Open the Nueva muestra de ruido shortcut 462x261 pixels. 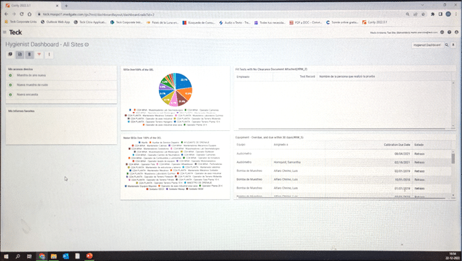click(32, 85)
